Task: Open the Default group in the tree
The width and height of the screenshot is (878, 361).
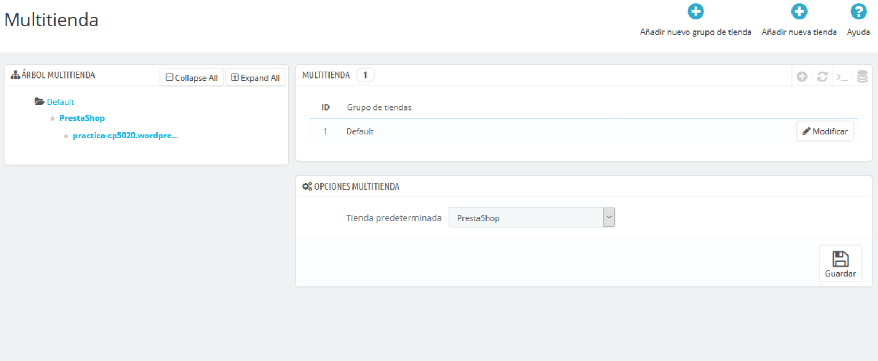Action: 60,101
